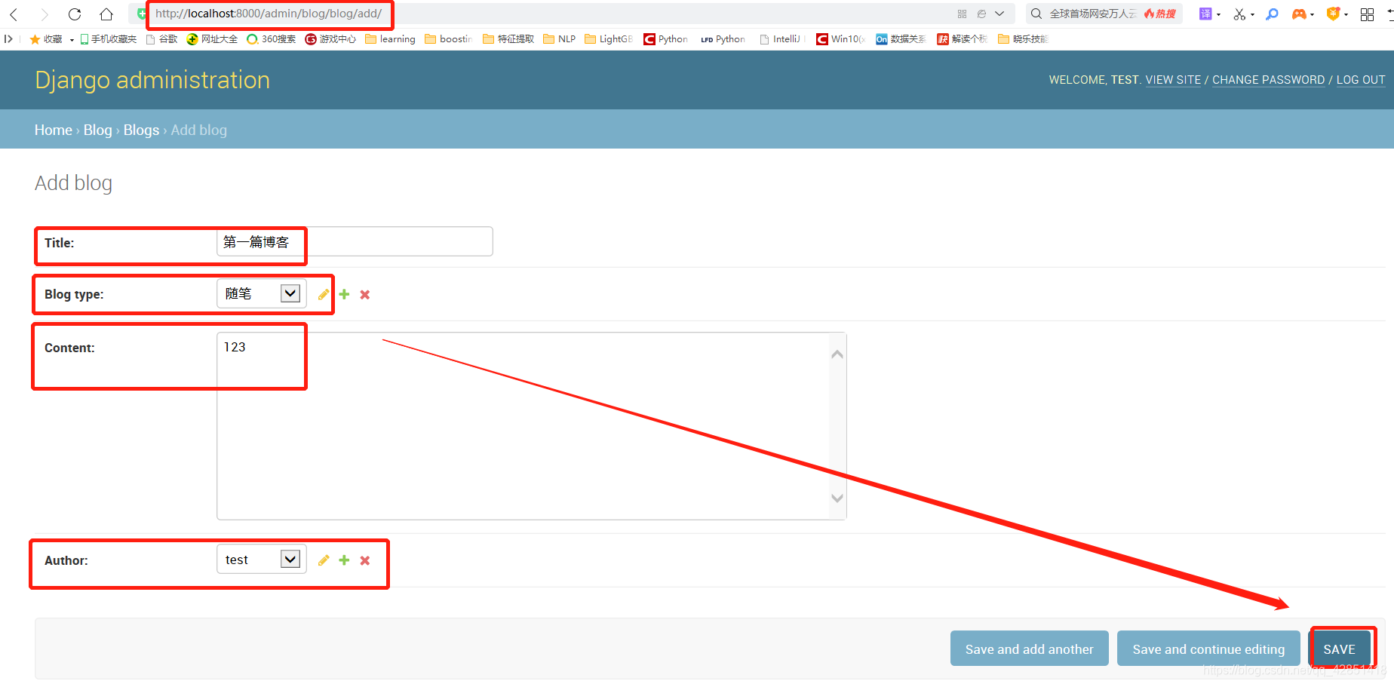Open the purple translate extension icon
1394x684 pixels.
(1205, 14)
